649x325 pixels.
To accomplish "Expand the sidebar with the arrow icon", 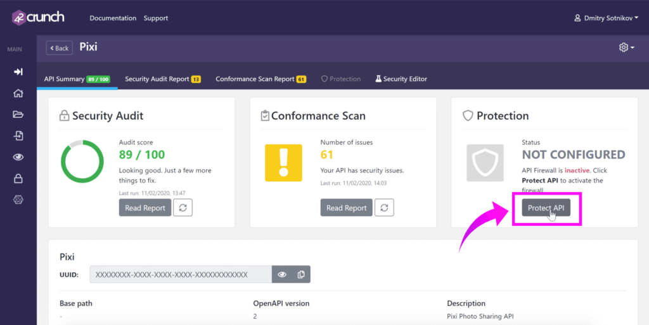I will point(18,72).
